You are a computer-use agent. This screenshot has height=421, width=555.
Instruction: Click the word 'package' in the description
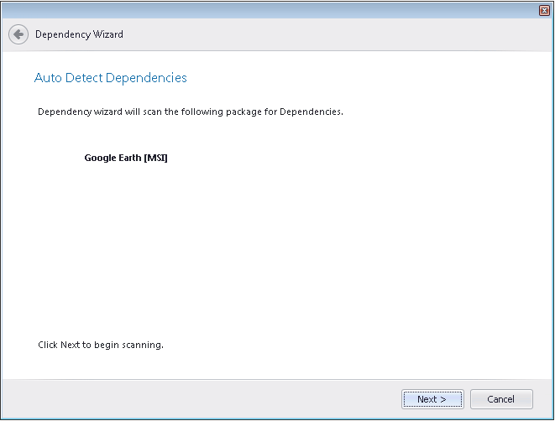pos(243,112)
